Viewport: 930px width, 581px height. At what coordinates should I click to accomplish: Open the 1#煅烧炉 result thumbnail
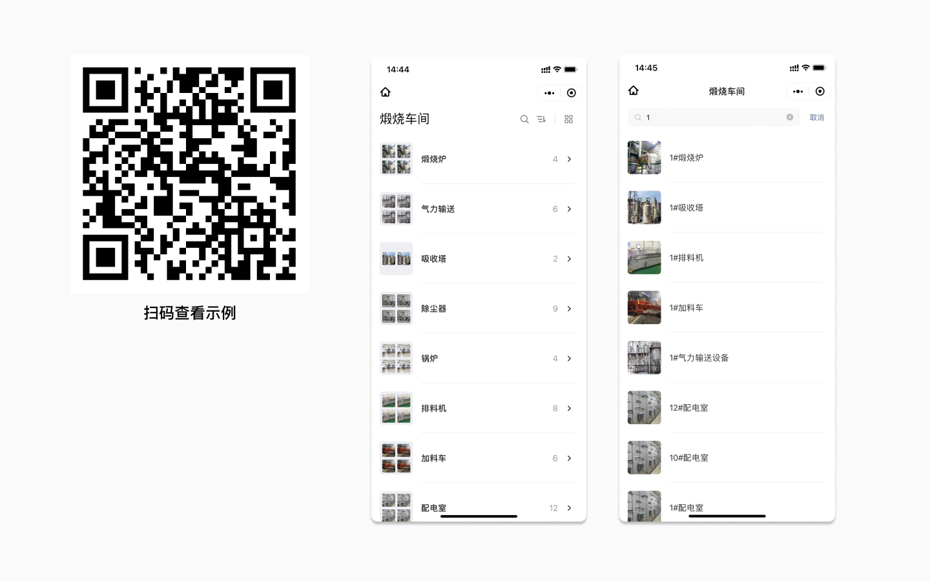pyautogui.click(x=645, y=158)
